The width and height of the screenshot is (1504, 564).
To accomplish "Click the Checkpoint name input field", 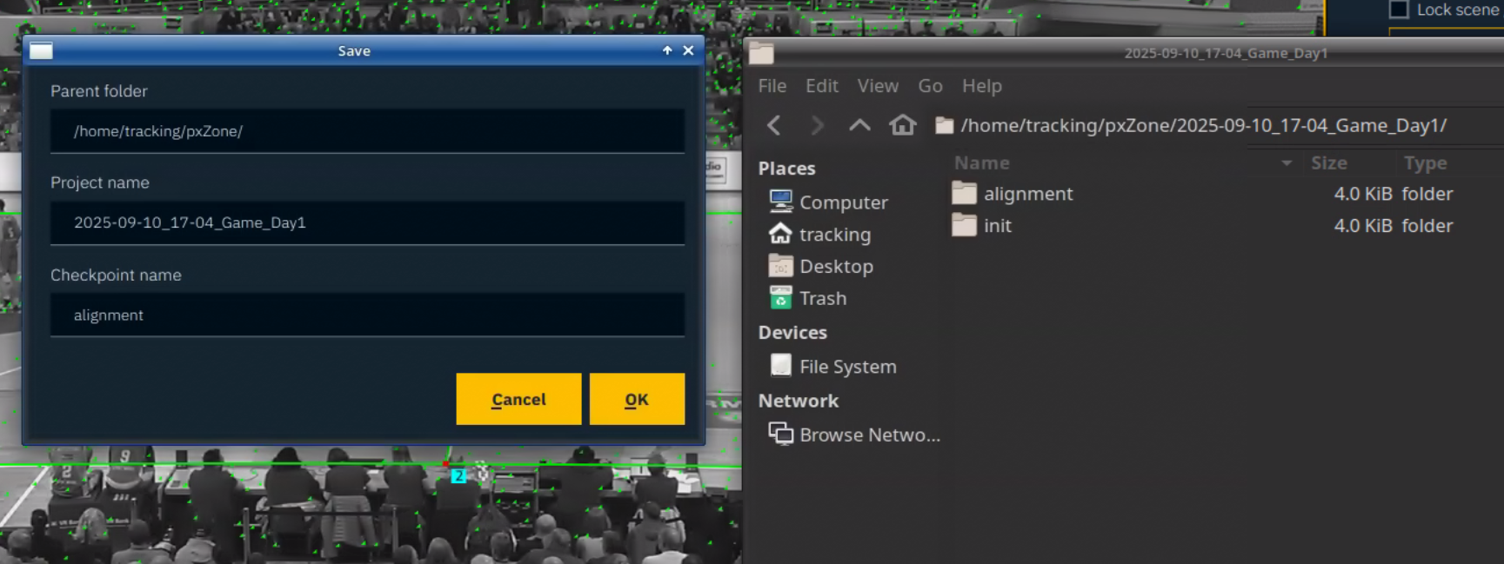I will click(367, 315).
